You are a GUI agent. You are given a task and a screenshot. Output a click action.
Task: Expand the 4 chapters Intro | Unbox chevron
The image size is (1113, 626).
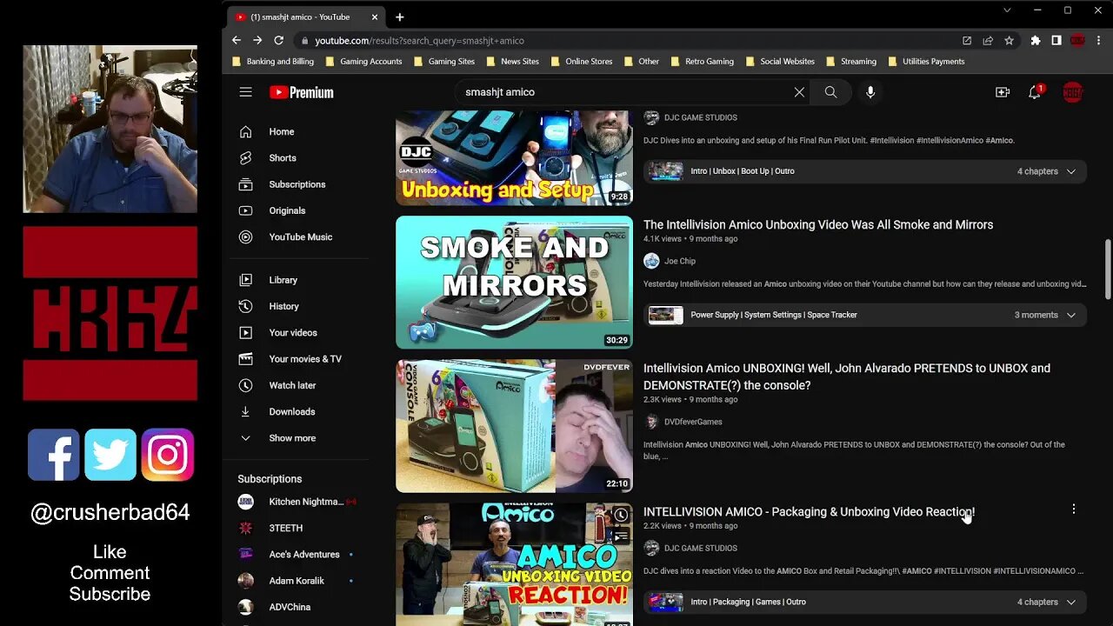(x=1071, y=171)
